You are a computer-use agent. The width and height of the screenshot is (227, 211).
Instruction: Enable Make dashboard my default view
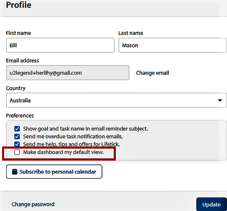coord(17,152)
